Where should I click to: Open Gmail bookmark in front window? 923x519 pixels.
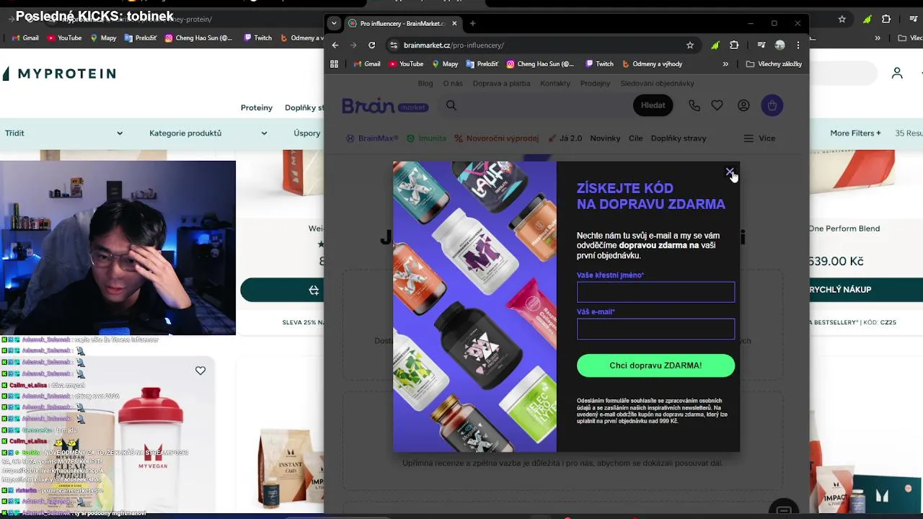tap(366, 63)
